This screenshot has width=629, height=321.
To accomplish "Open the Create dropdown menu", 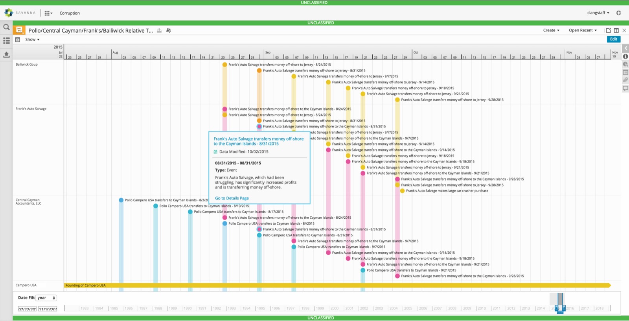I will point(551,30).
